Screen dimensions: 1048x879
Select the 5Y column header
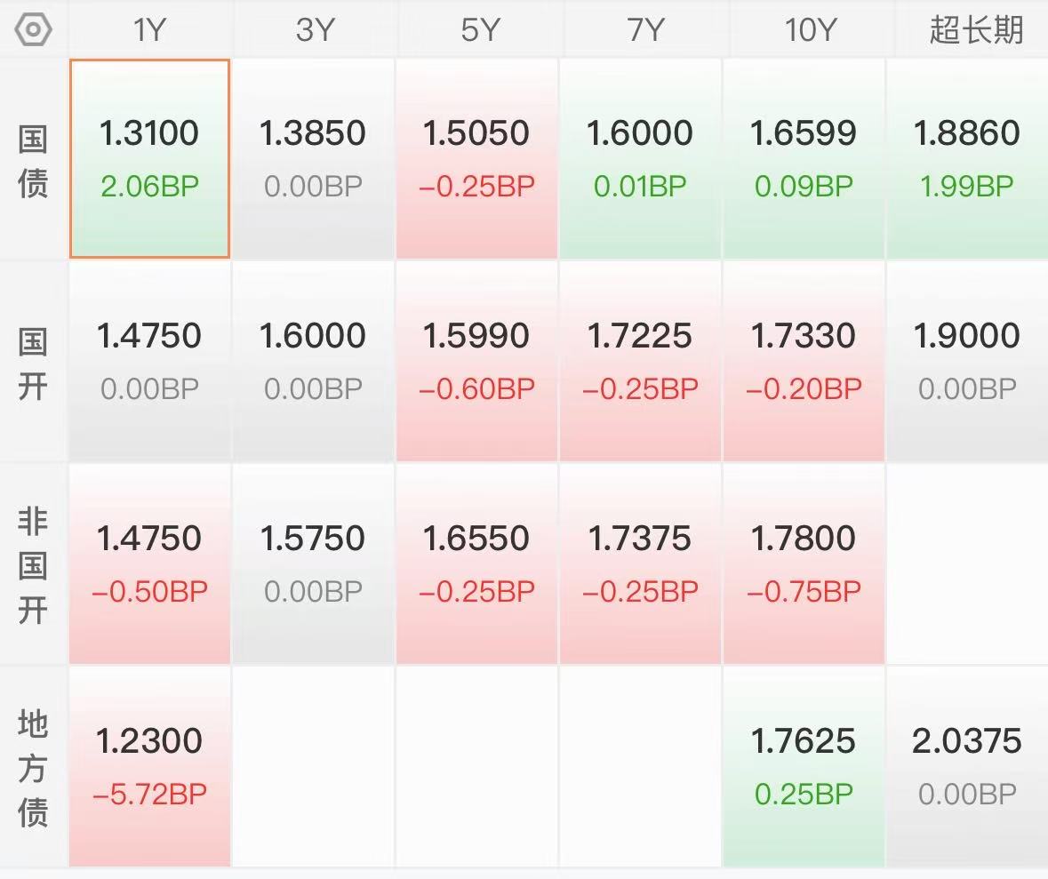click(x=480, y=30)
